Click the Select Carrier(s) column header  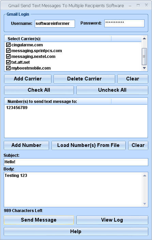coord(58,39)
